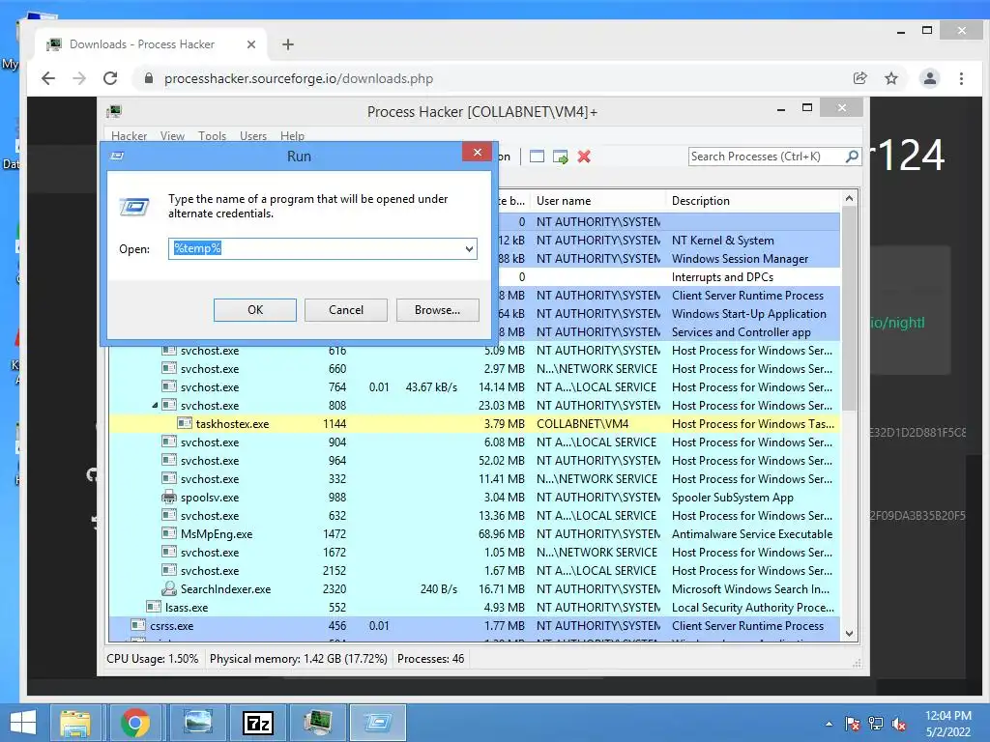Open the Tools menu
This screenshot has width=990, height=742.
click(x=212, y=135)
